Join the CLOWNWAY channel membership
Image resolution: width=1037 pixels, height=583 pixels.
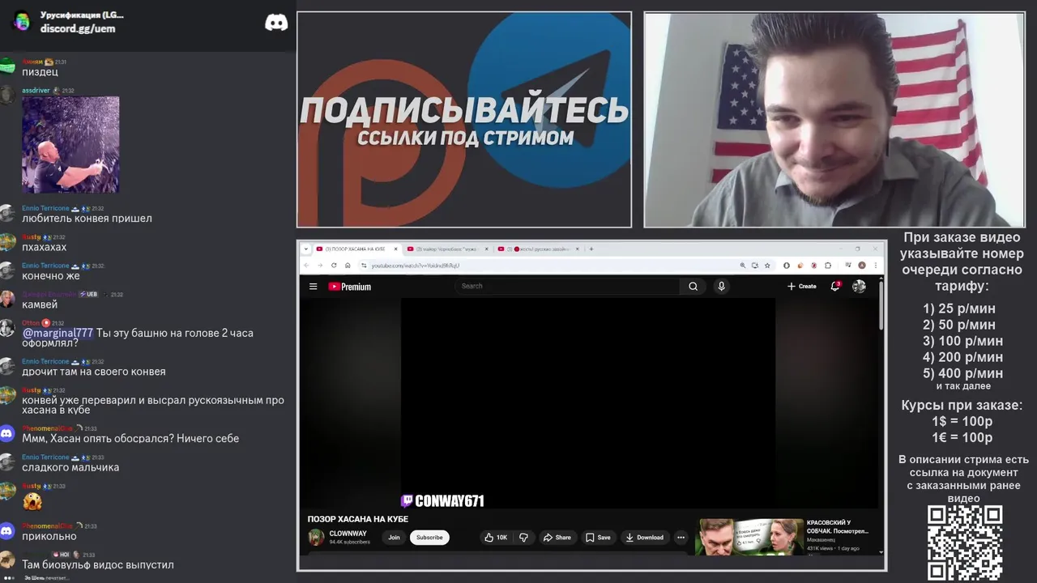click(394, 537)
